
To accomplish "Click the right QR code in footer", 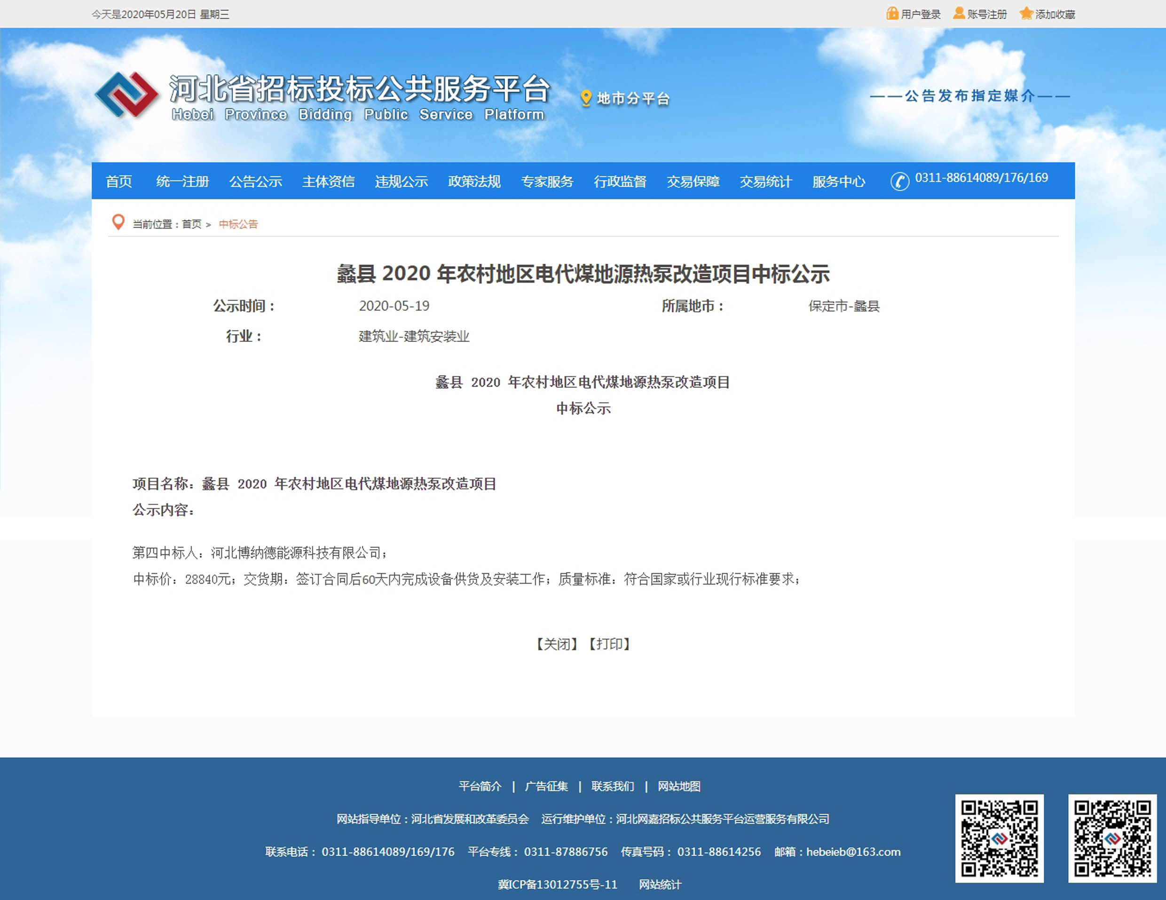I will pos(1112,838).
